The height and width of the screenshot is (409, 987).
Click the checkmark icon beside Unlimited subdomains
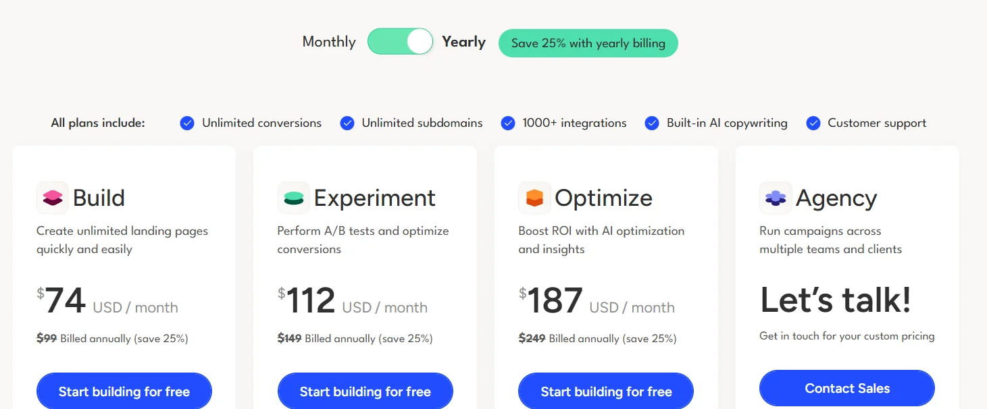tap(347, 123)
